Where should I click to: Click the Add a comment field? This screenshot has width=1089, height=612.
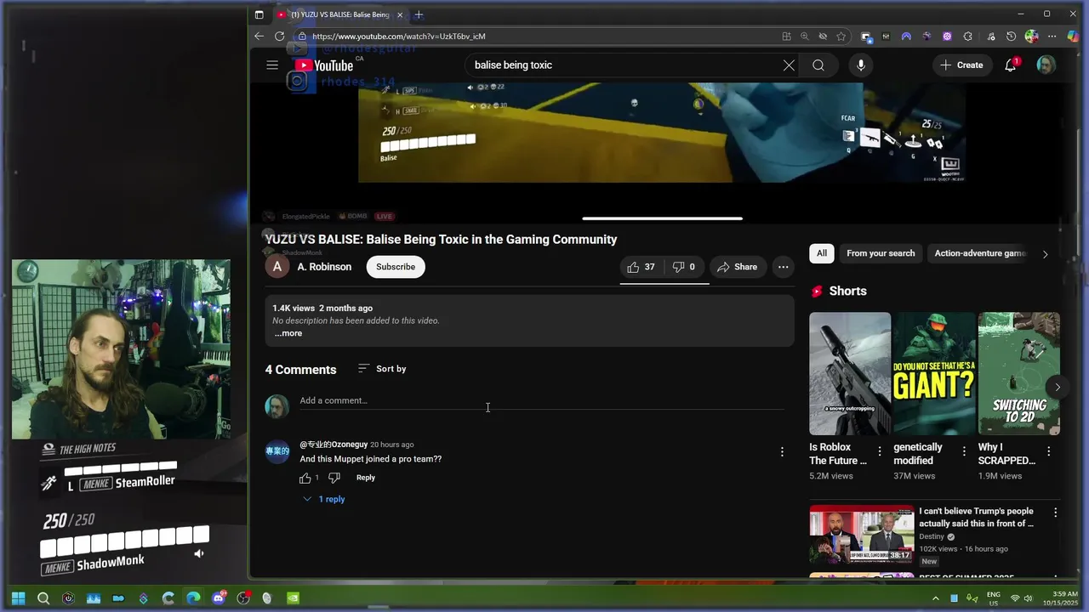coord(542,400)
